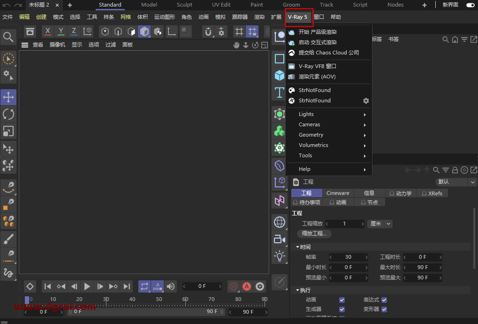Click the magnifier search icon at top left

click(8, 37)
